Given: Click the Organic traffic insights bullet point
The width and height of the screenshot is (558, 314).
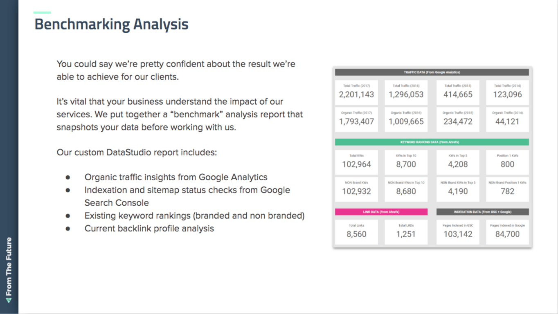Looking at the screenshot, I should 176,177.
